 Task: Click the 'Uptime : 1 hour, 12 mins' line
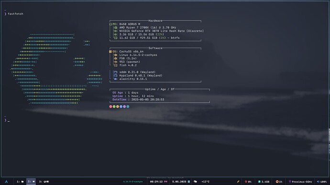tap(133, 96)
